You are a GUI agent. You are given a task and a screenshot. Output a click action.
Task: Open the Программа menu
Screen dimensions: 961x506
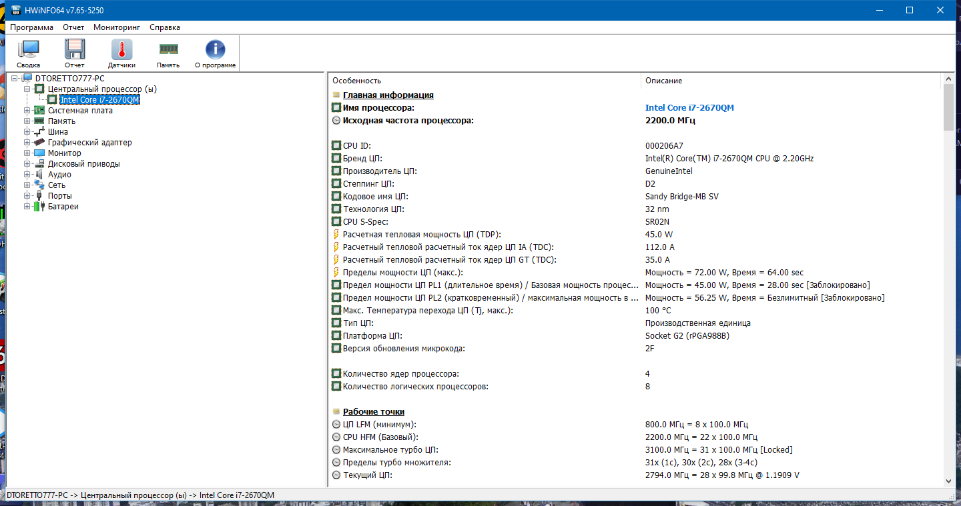32,27
